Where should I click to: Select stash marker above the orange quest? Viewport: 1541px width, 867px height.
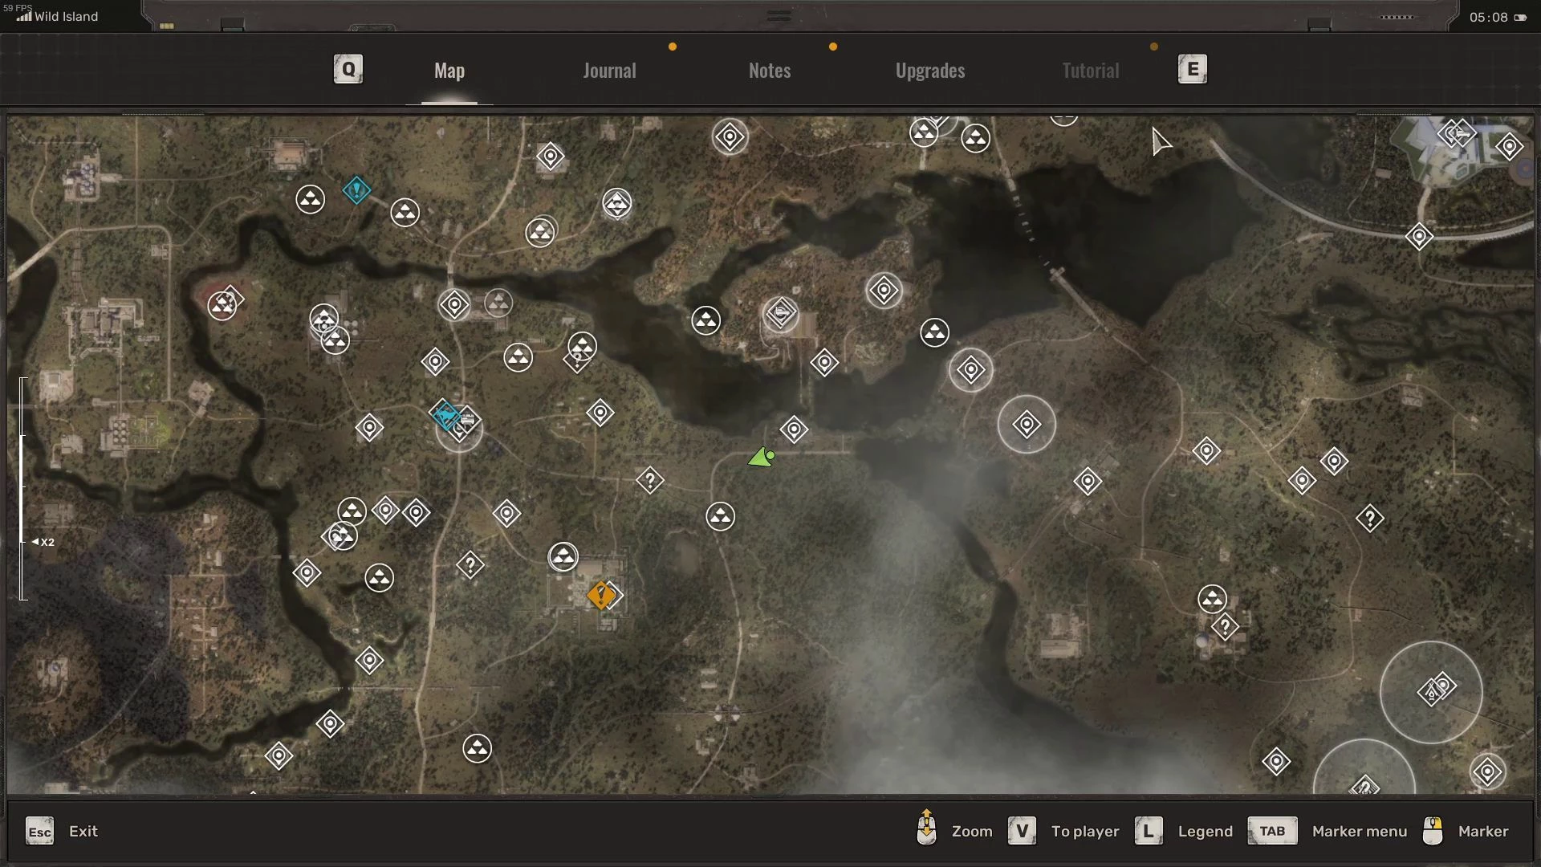click(563, 556)
